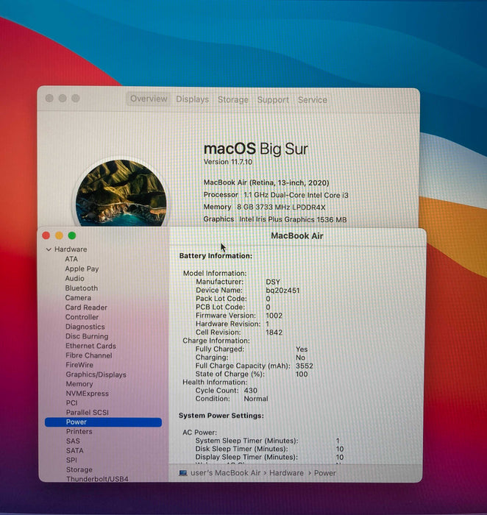Click the MacBook Air model line in About window
Viewport: 487px width, 515px height.
coord(266,182)
